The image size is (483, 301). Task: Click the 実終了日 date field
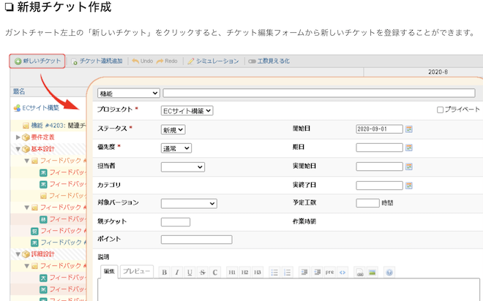tap(379, 186)
